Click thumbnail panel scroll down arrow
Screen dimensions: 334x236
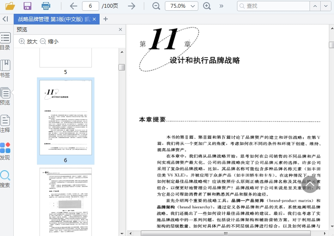(x=122, y=234)
